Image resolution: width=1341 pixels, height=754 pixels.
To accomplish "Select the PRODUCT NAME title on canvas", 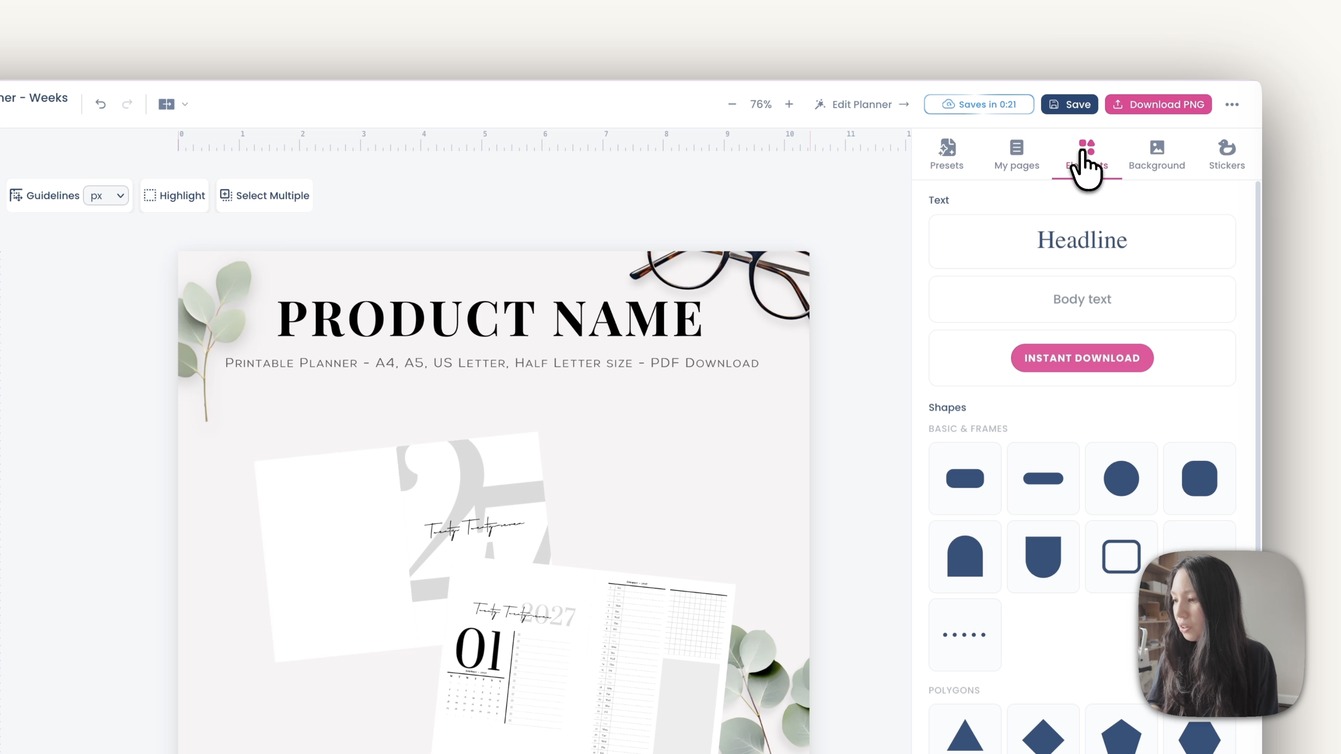I will coord(491,318).
